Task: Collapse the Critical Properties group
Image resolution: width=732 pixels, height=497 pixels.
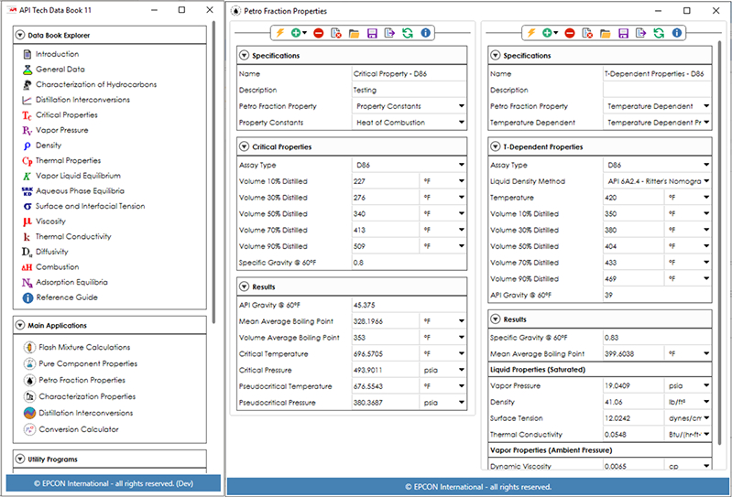Action: [x=245, y=146]
